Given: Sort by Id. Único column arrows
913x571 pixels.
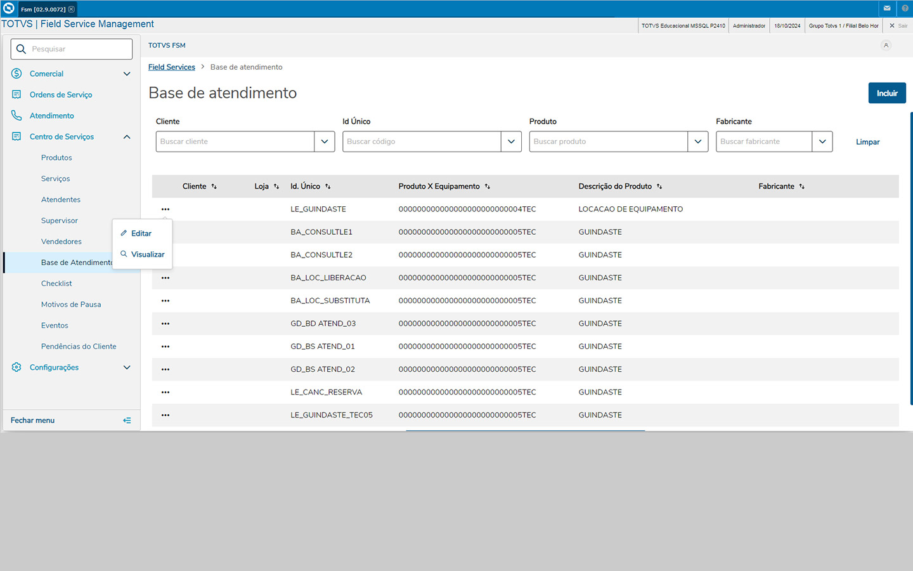Looking at the screenshot, I should 328,187.
